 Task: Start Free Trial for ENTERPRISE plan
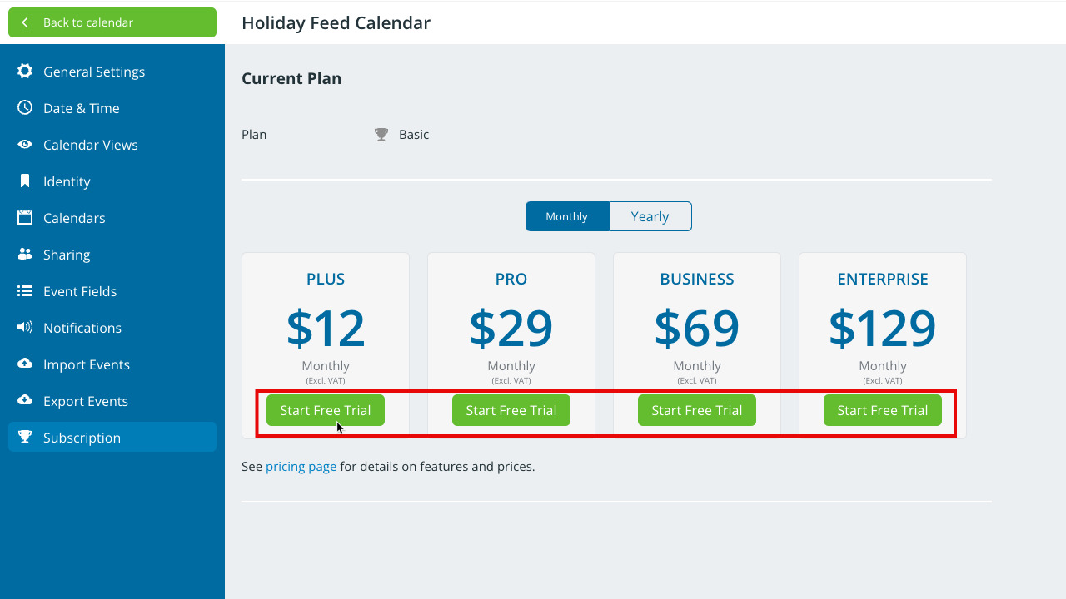point(883,410)
